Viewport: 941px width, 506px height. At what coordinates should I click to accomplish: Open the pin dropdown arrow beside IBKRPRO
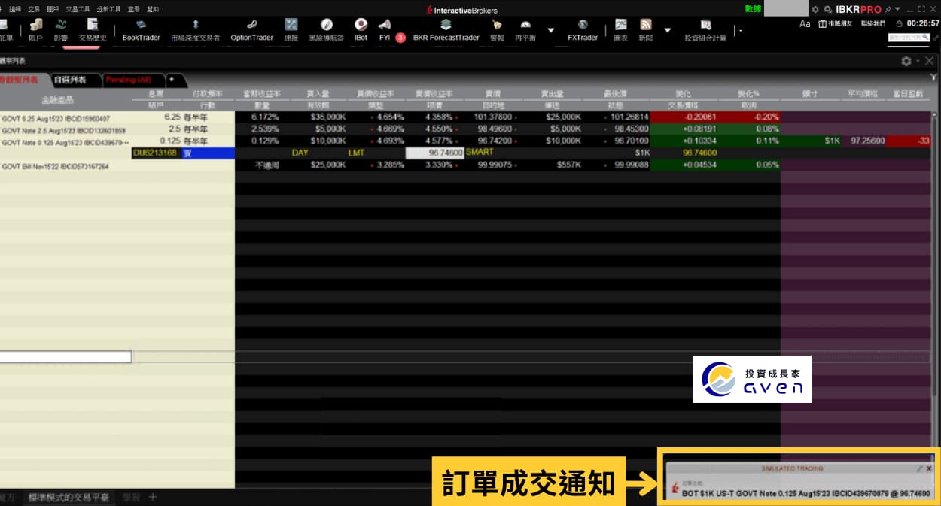pos(897,10)
